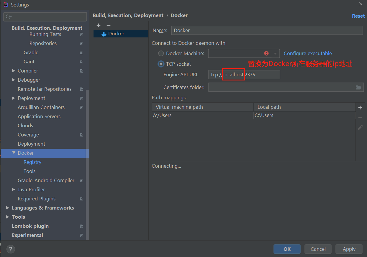Select the Docker whale entry in list
The image size is (367, 257).
click(x=121, y=34)
